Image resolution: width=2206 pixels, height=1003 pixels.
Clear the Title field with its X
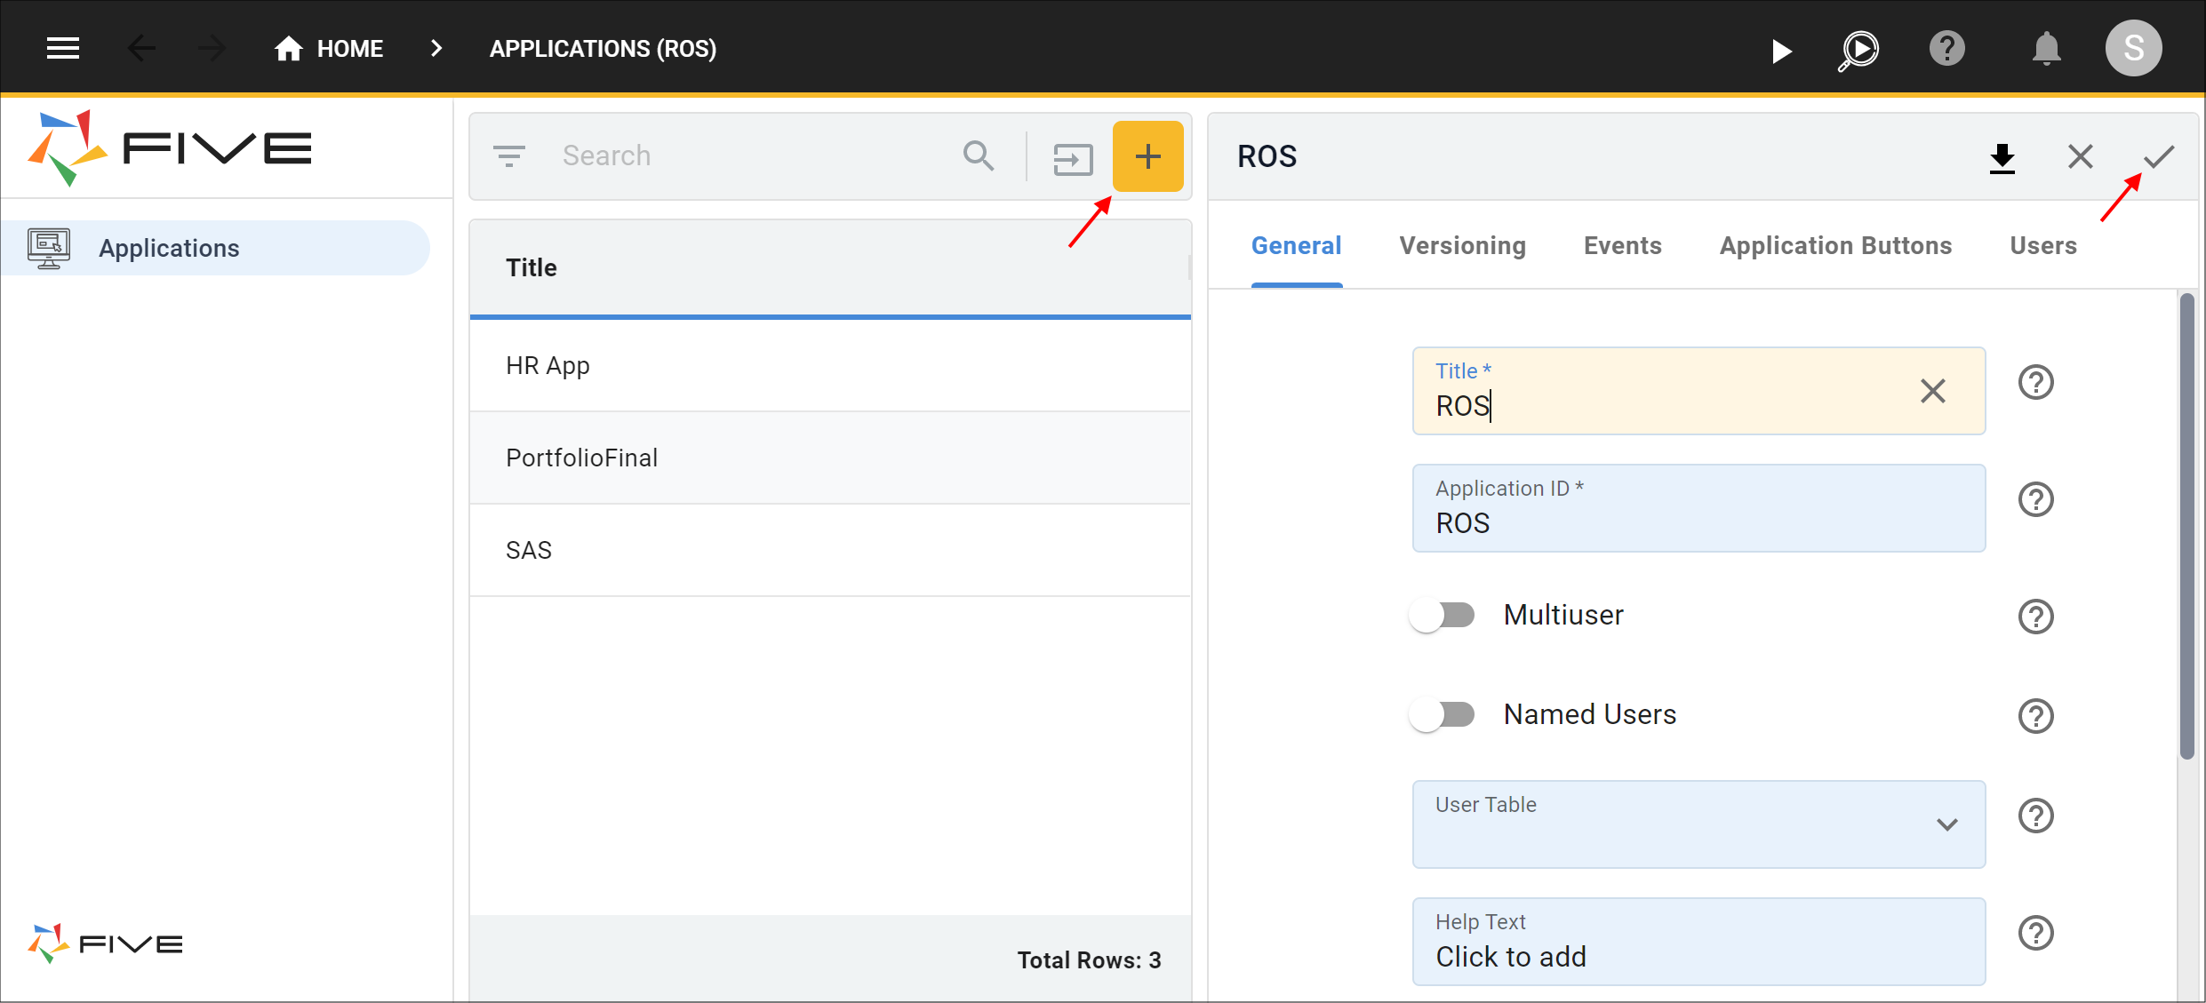[x=1932, y=391]
